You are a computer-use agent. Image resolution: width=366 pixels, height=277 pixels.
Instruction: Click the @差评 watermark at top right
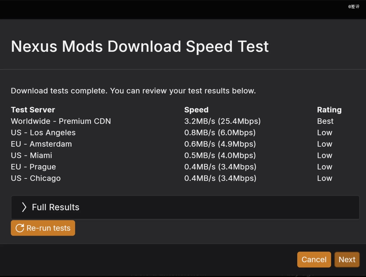tap(353, 6)
